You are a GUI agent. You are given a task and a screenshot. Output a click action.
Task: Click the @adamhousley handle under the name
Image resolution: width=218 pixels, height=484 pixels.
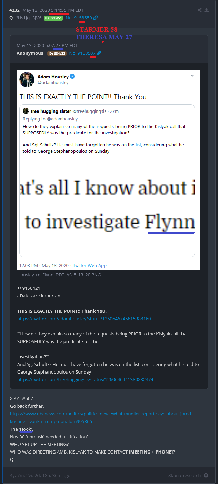(53, 83)
